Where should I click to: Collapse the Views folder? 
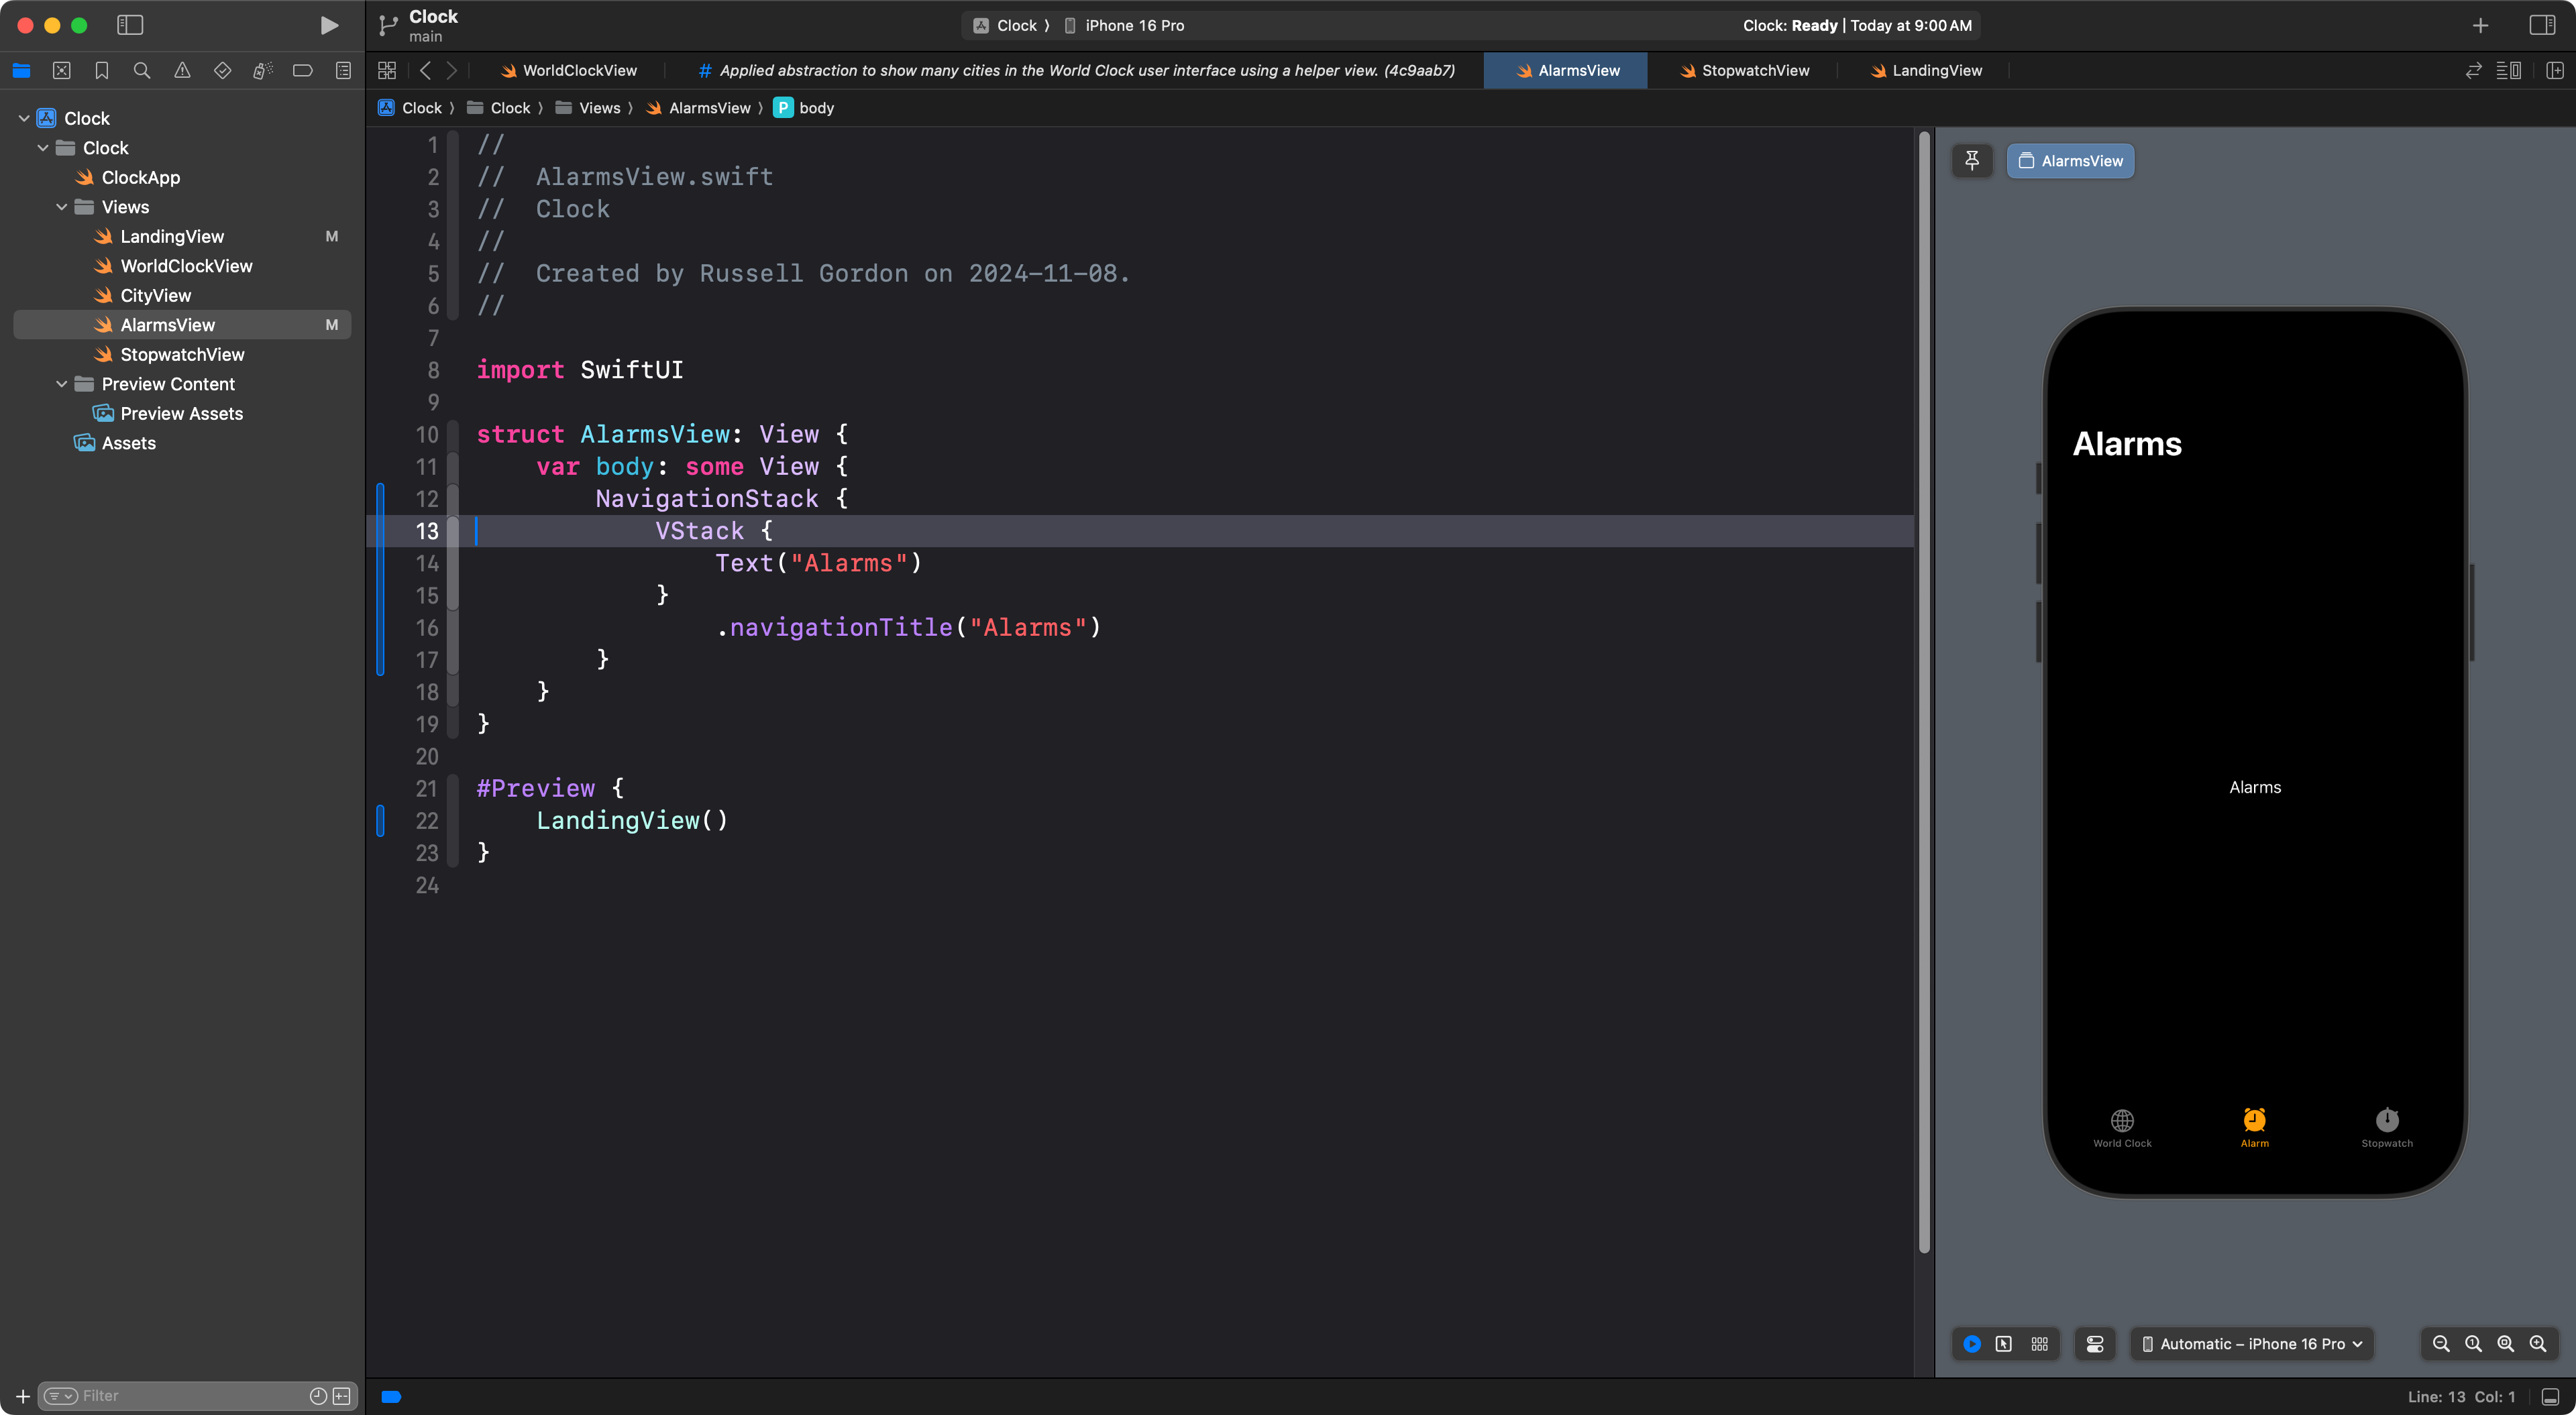(x=62, y=207)
